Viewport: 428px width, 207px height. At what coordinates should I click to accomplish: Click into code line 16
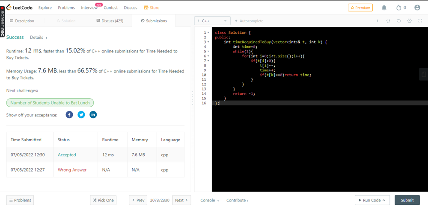point(320,103)
